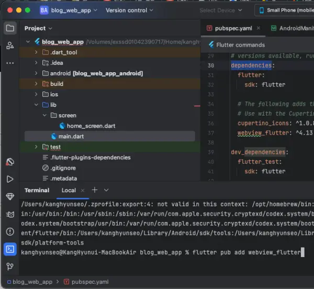Toggle the Terminal tool window icon
This screenshot has width=314, height=289.
click(10, 249)
